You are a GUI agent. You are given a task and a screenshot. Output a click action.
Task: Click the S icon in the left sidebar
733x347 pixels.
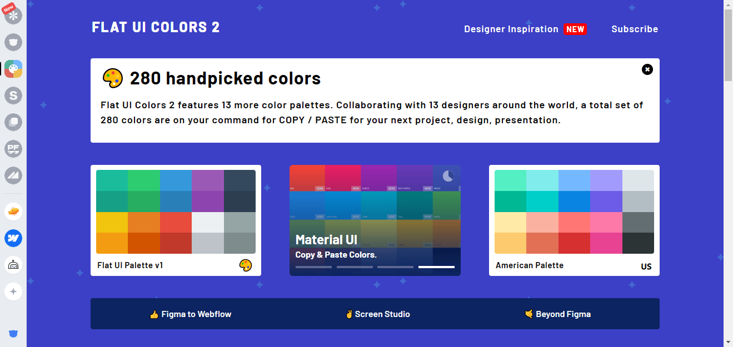pyautogui.click(x=12, y=95)
